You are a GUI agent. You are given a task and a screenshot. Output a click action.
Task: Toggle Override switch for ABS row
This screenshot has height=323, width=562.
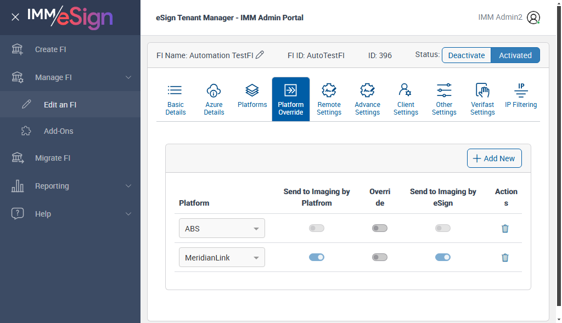point(380,228)
